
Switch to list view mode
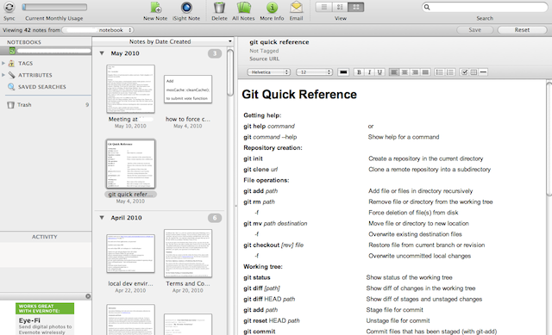click(x=324, y=7)
